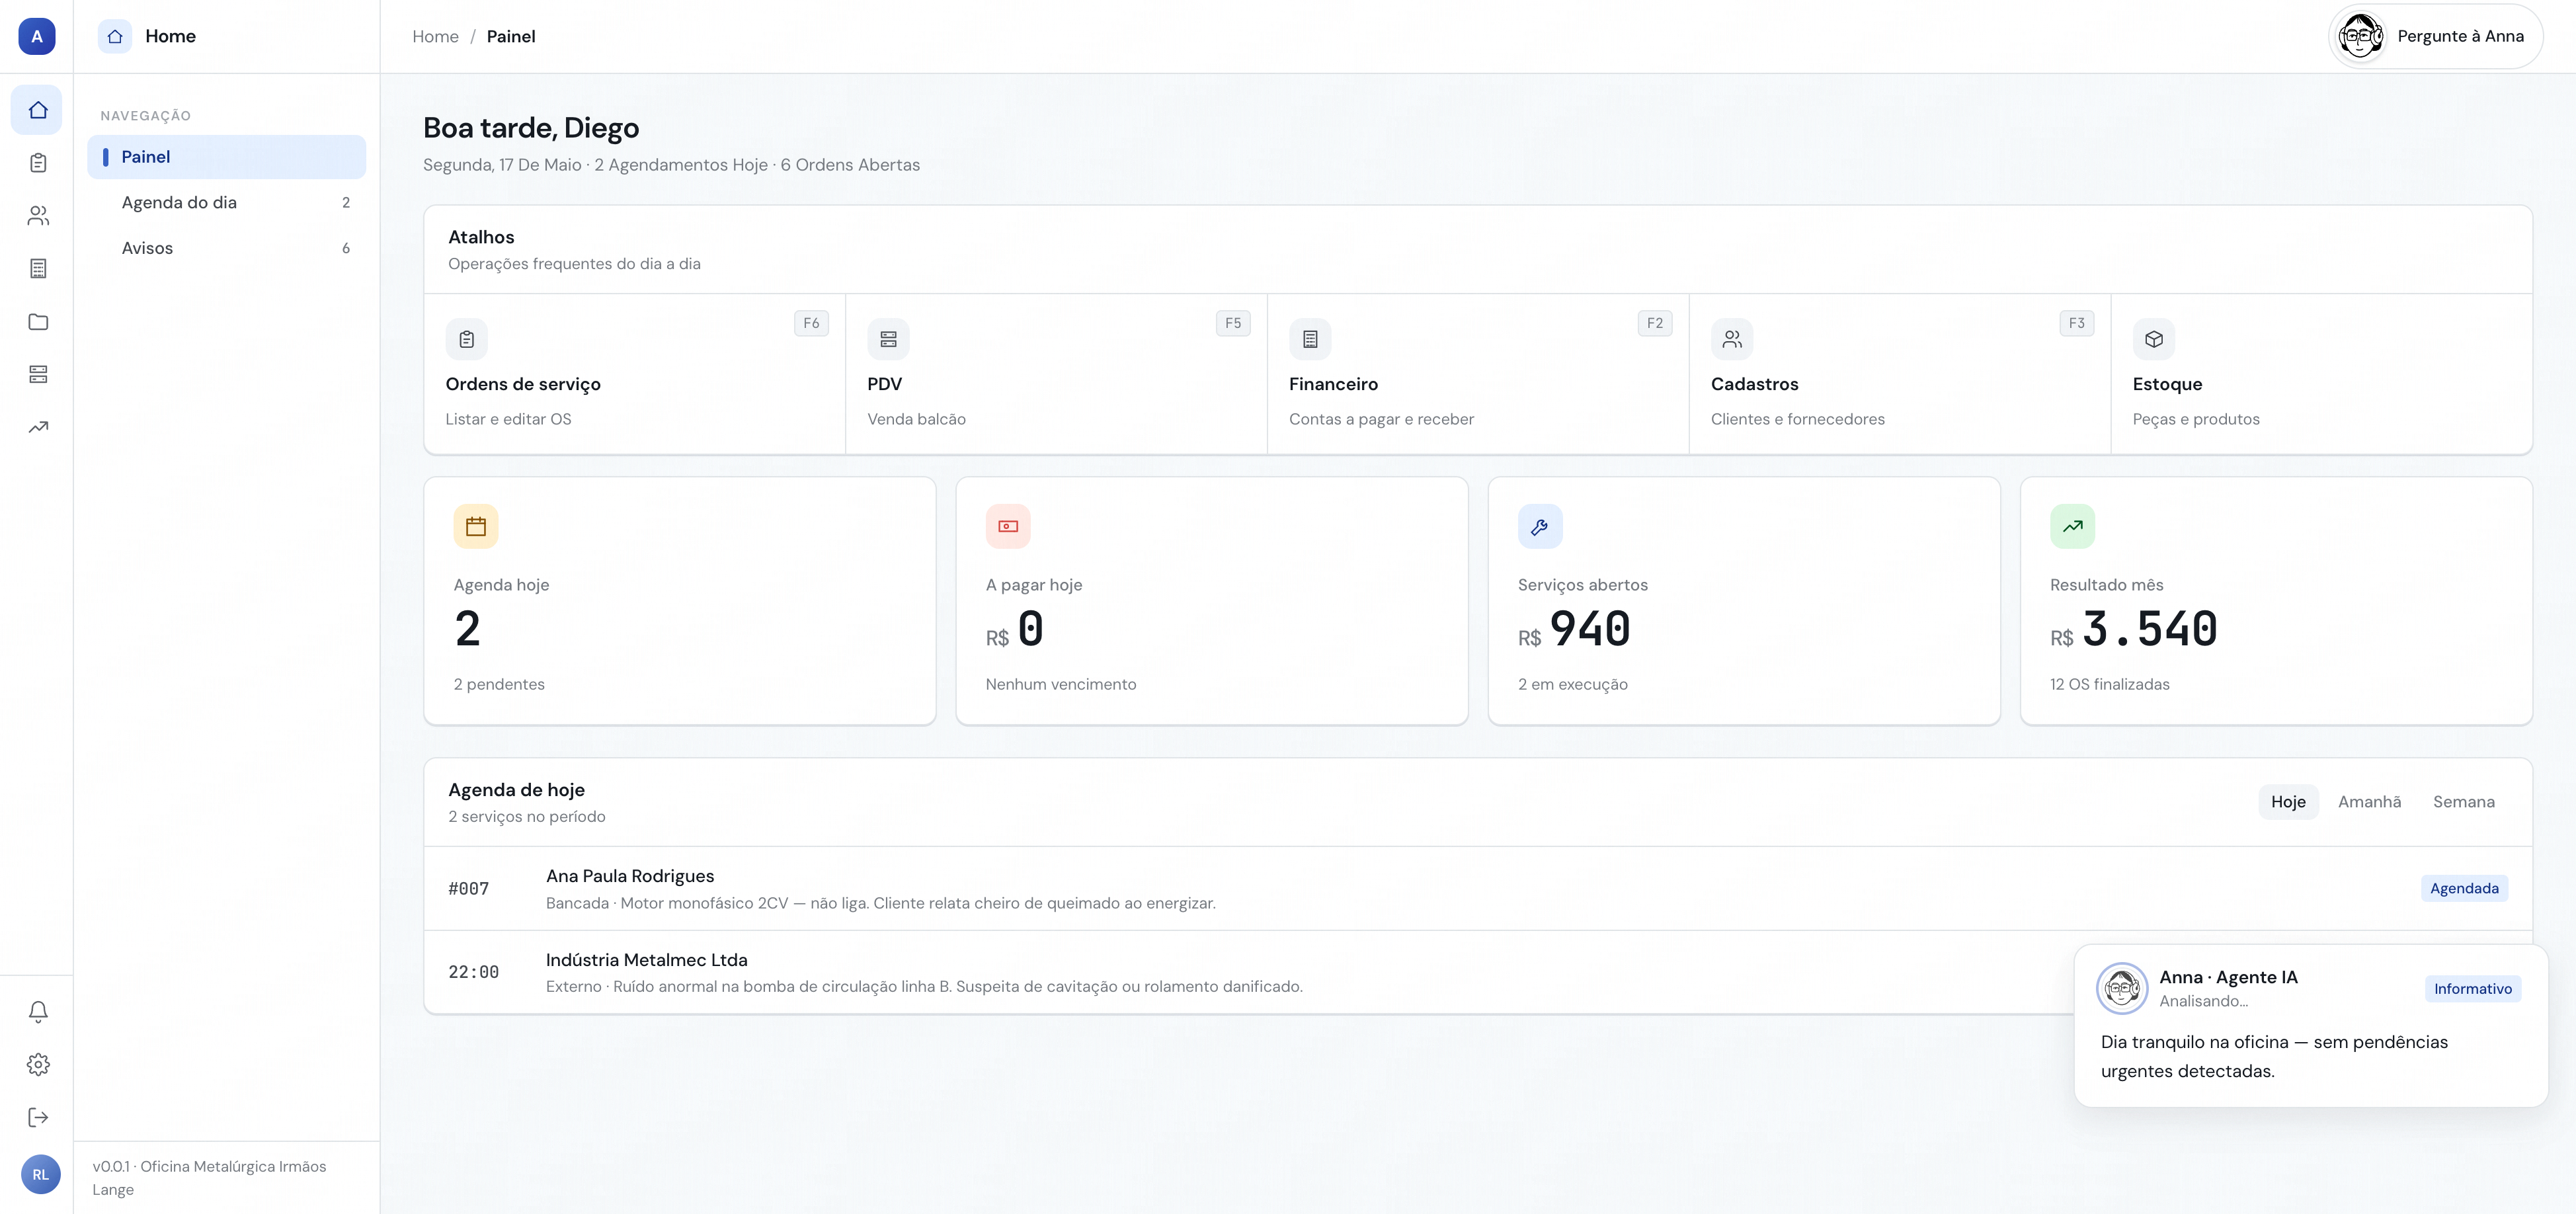Click the logout icon
2576x1214 pixels.
pos(38,1118)
